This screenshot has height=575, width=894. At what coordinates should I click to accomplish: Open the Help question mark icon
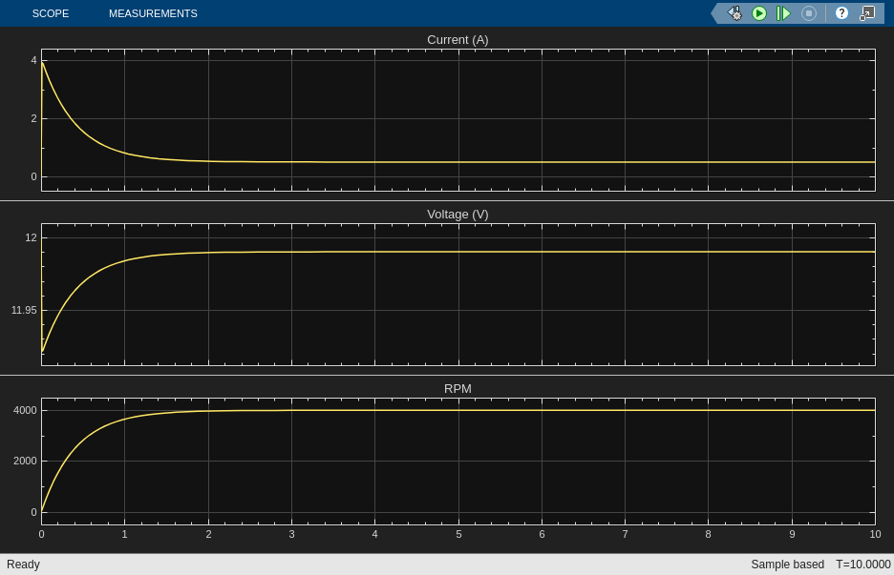pos(841,13)
